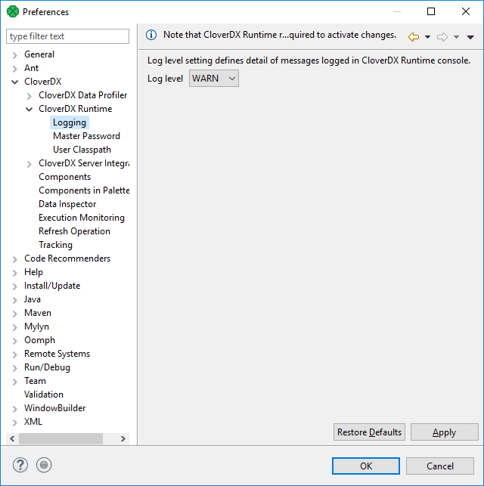
Task: Collapse the CloverDX tree node
Action: coord(15,82)
